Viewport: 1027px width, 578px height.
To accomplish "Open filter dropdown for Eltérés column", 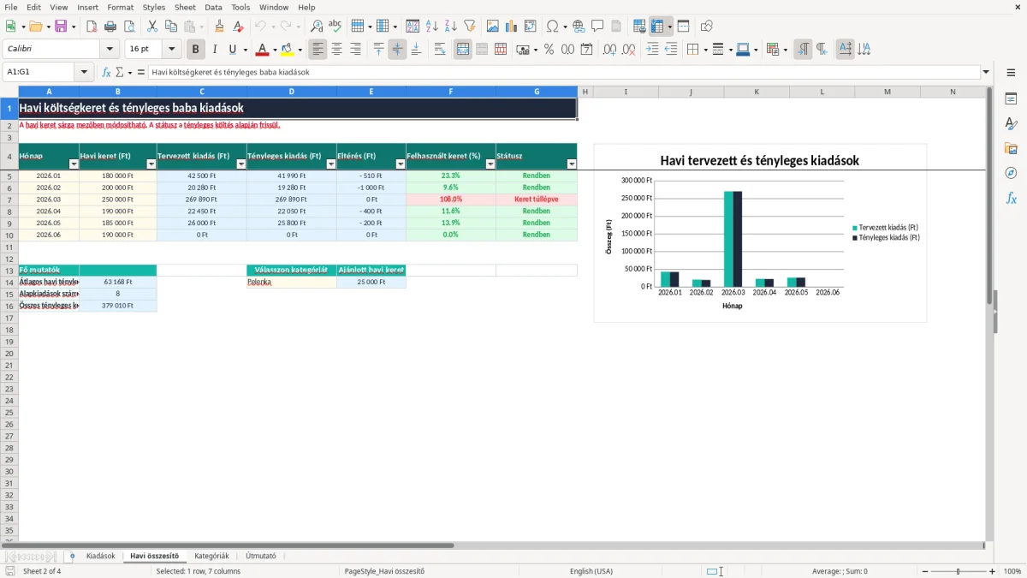I will pos(401,164).
